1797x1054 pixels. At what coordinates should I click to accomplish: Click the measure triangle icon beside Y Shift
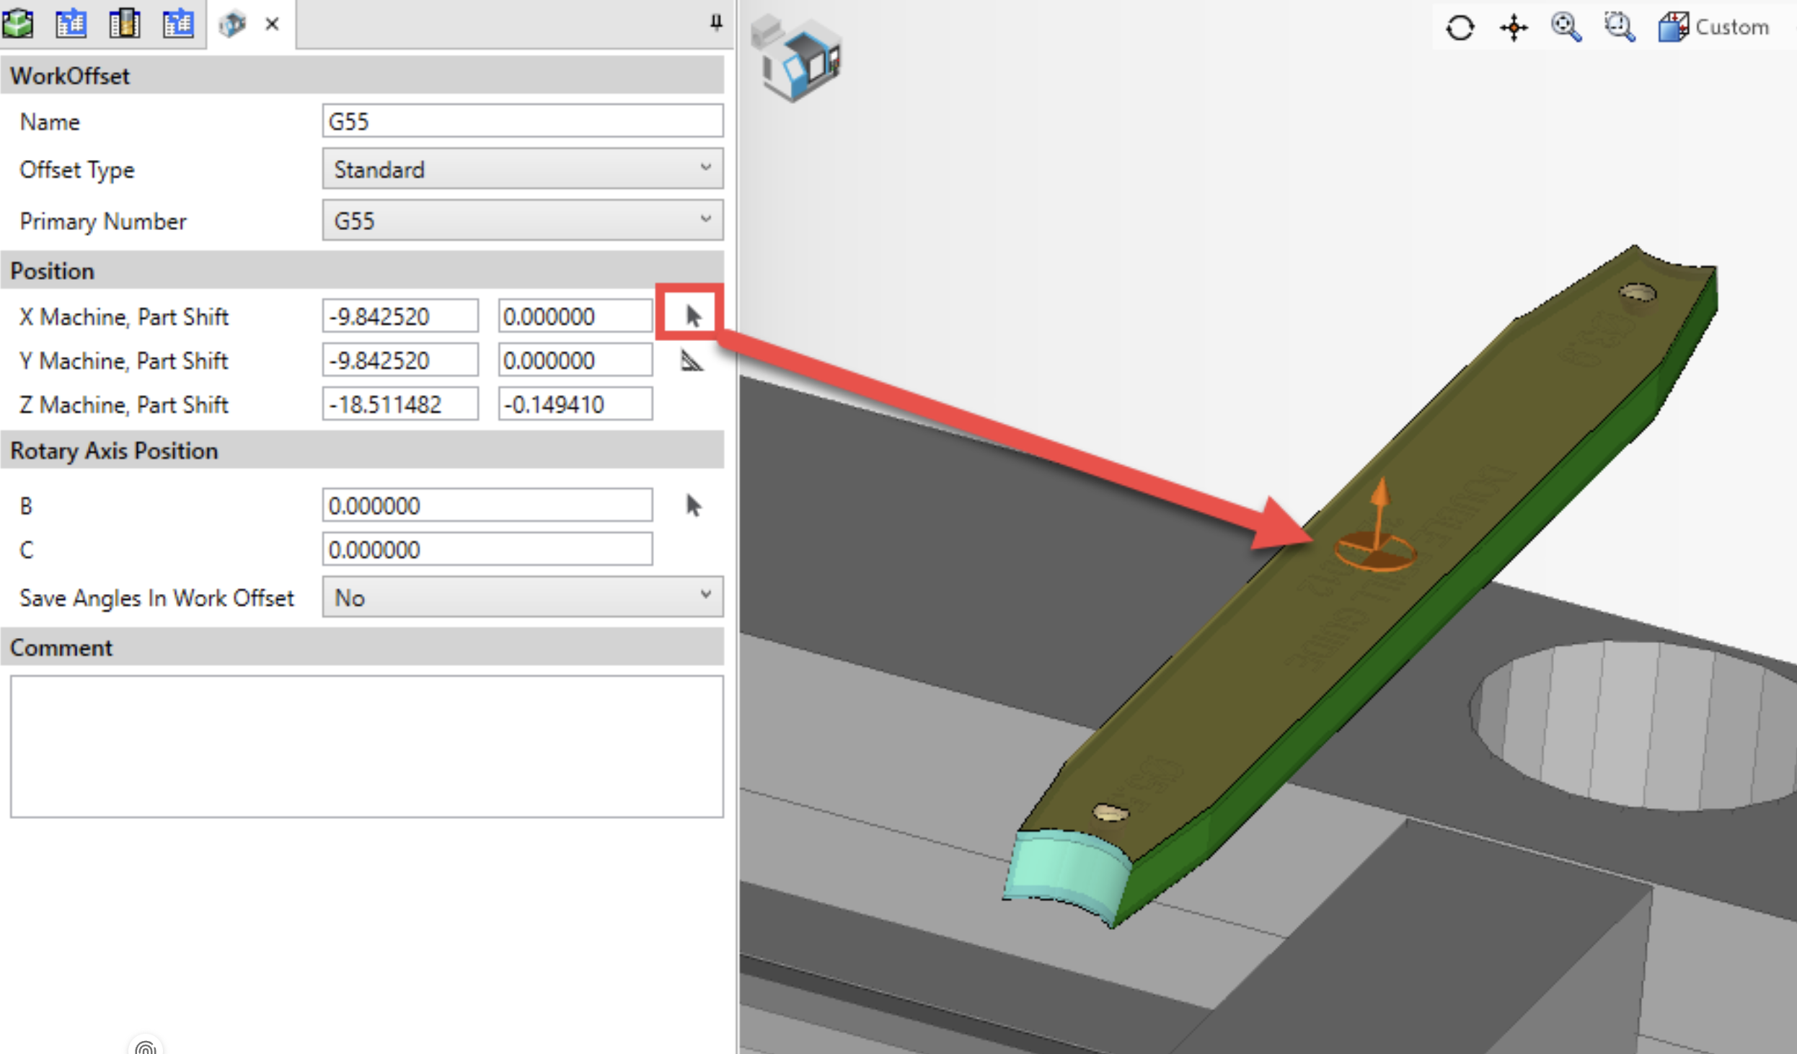click(x=692, y=360)
